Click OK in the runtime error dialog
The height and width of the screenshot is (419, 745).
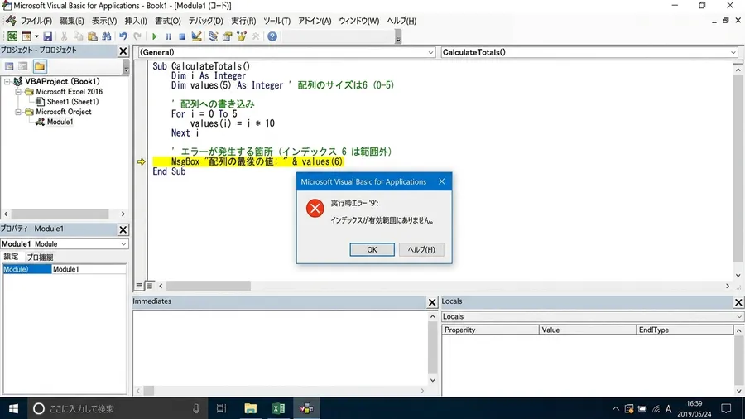click(372, 249)
